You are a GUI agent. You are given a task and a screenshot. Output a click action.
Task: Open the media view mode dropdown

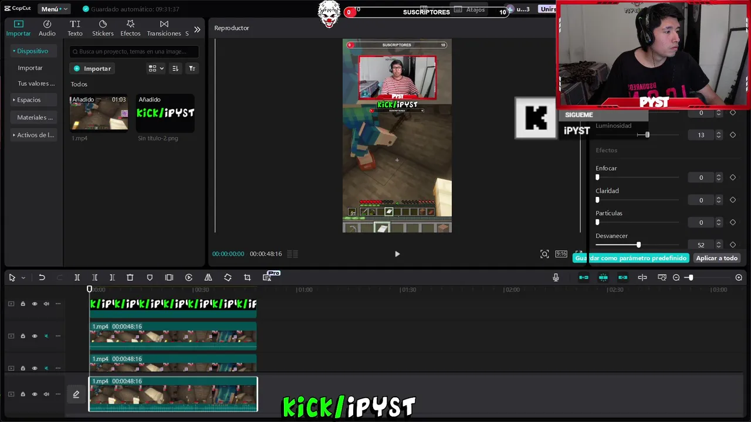coord(156,69)
